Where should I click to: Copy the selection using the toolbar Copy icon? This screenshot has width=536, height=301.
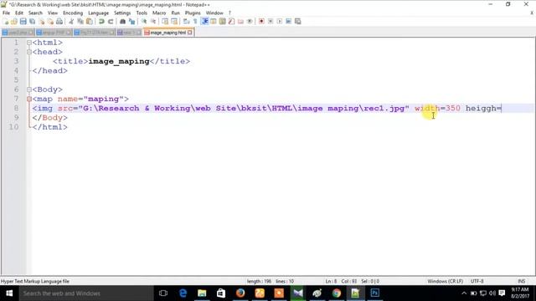click(80, 22)
